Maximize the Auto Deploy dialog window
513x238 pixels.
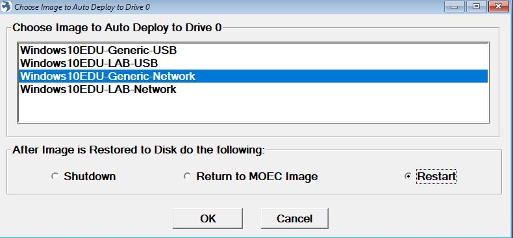click(476, 7)
